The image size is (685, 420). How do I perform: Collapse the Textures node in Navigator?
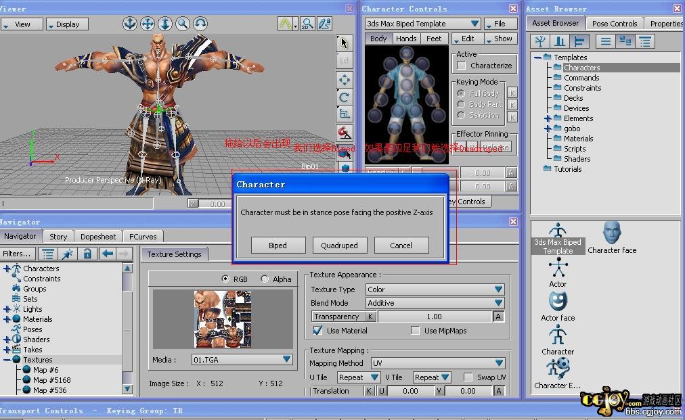(7, 360)
